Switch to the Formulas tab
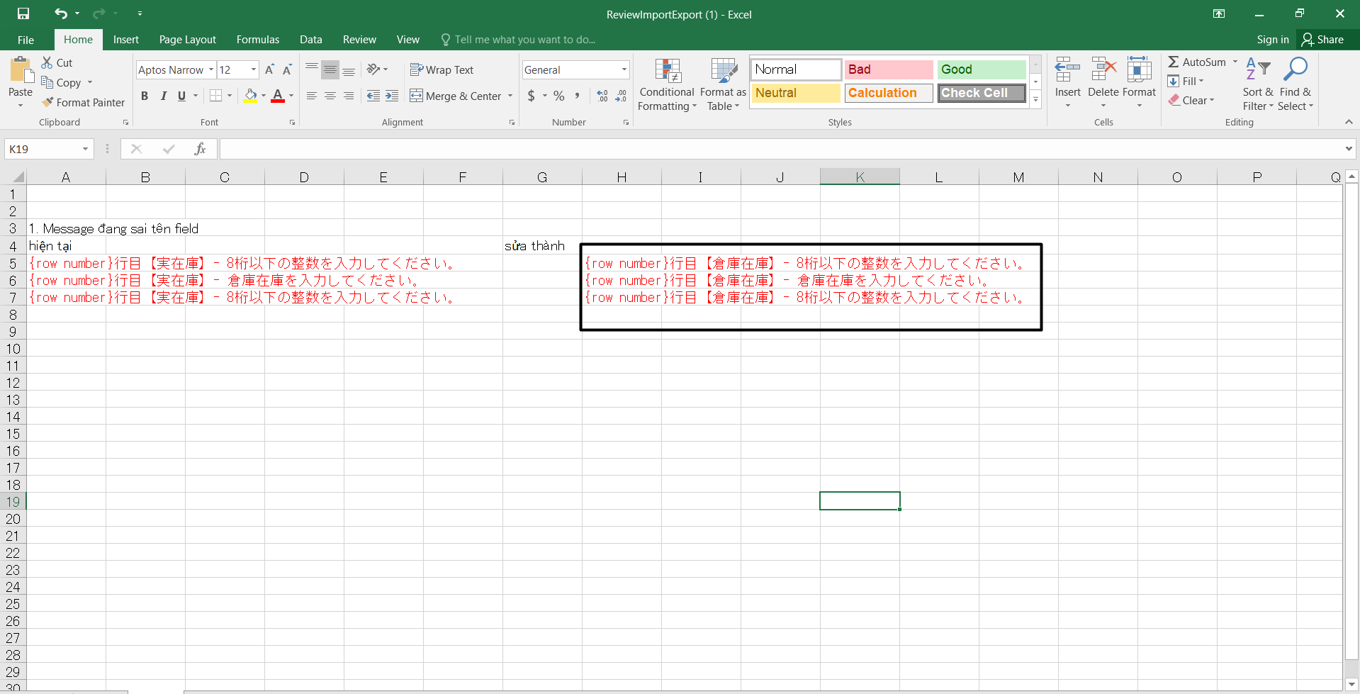Image resolution: width=1360 pixels, height=694 pixels. click(257, 40)
